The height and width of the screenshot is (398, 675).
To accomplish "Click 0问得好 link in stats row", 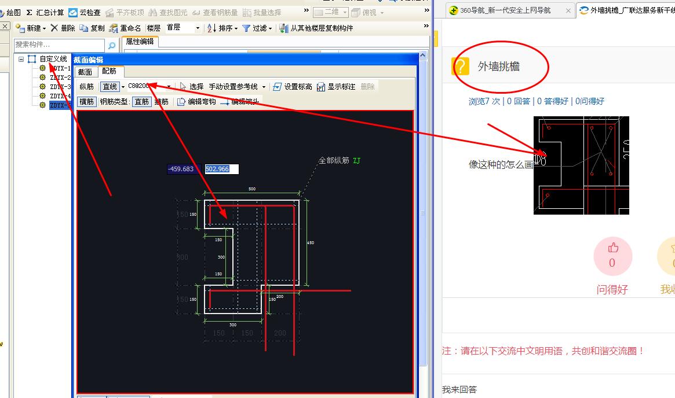I will pos(590,101).
